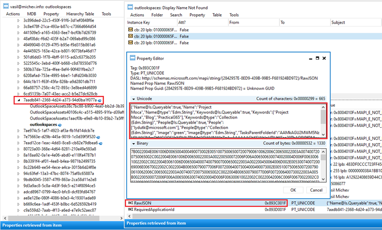Click the Property Editor window title icon

133,59
